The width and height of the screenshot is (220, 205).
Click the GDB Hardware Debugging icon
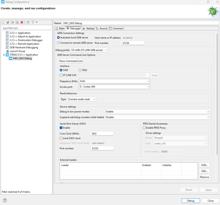(7, 47)
